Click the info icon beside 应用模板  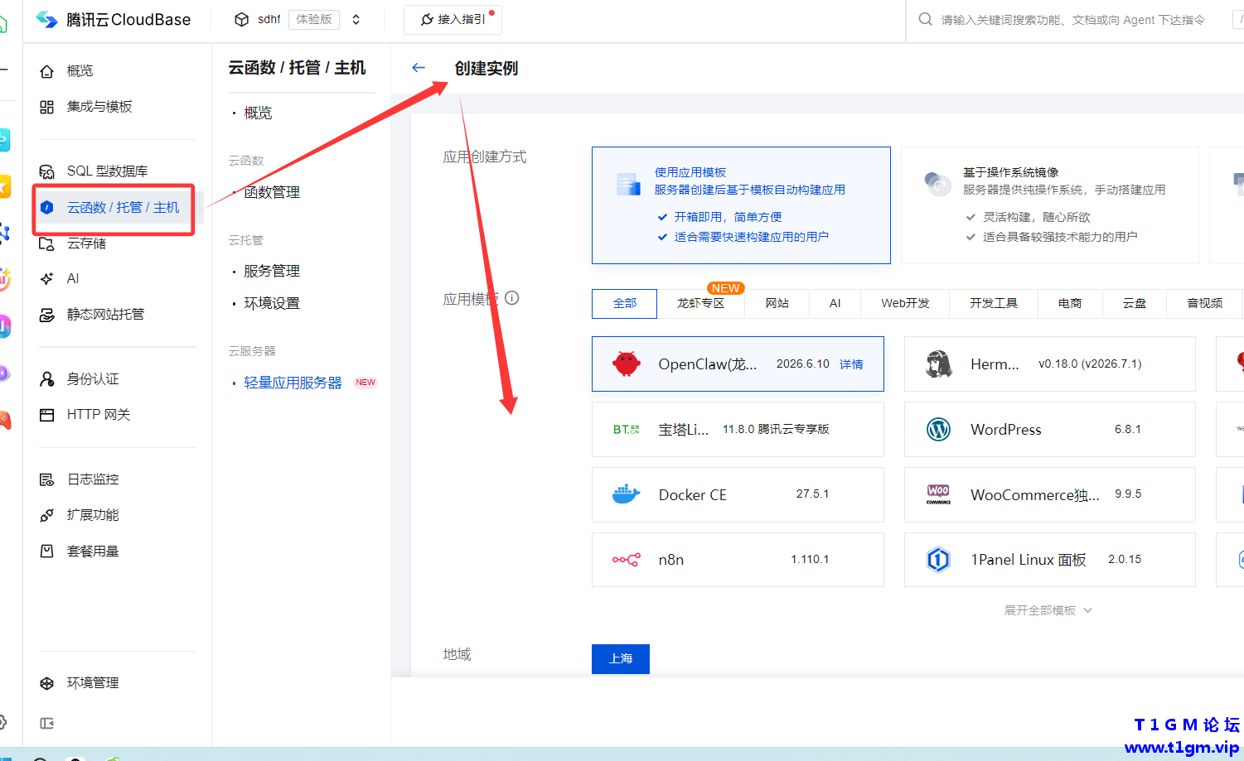tap(512, 298)
